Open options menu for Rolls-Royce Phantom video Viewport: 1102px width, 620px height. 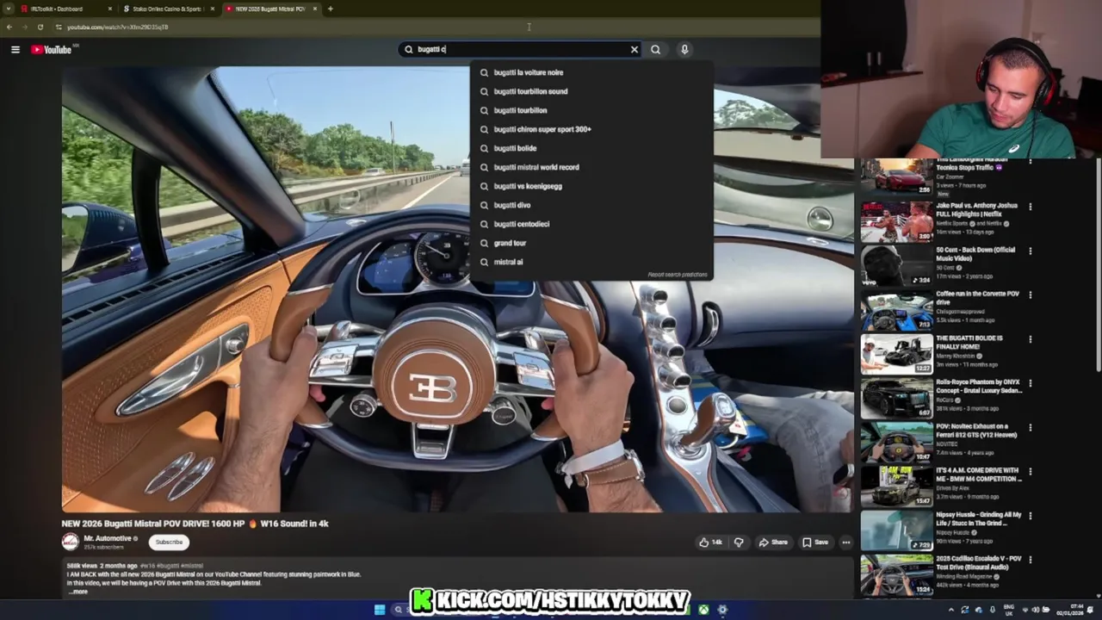(x=1030, y=383)
